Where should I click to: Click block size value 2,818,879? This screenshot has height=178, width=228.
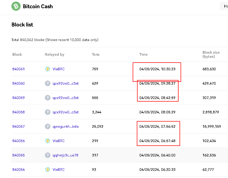(210, 112)
